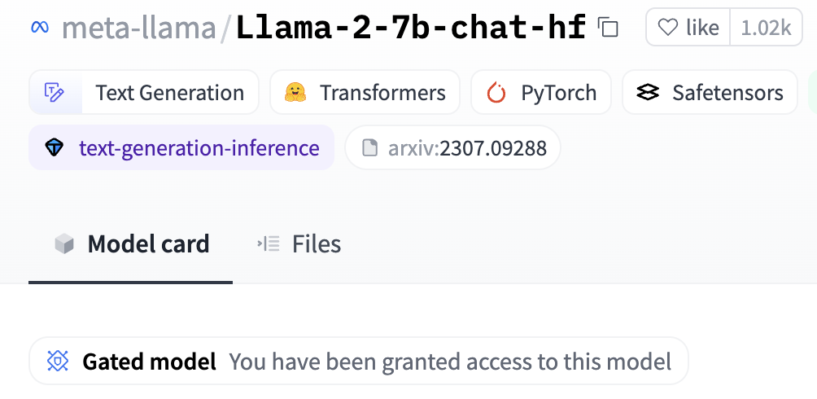Image resolution: width=817 pixels, height=399 pixels.
Task: Open the Llama-2-7b-chat-hf model name link
Action: (412, 28)
